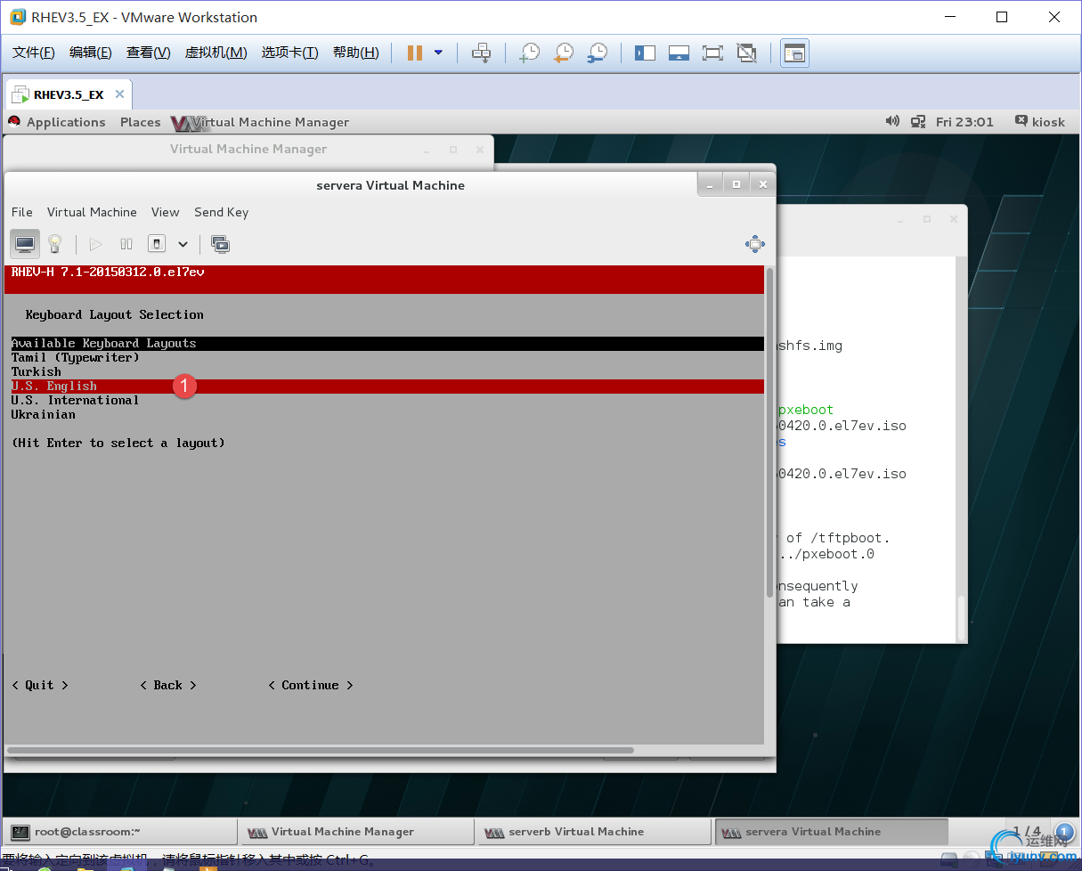This screenshot has height=871, width=1082.
Task: Click the Unity mode icon in VMware toolbar
Action: click(747, 53)
